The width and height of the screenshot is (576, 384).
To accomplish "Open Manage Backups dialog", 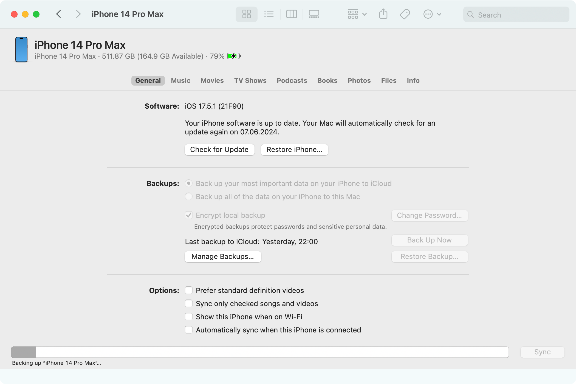I will tap(223, 256).
